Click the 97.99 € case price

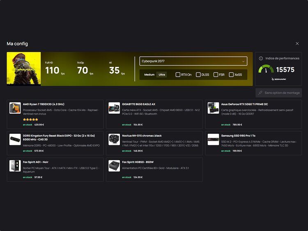[x=38, y=177]
